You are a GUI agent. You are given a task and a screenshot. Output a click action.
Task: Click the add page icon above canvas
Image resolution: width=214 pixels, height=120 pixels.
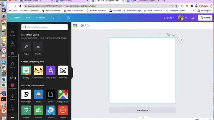point(174,35)
